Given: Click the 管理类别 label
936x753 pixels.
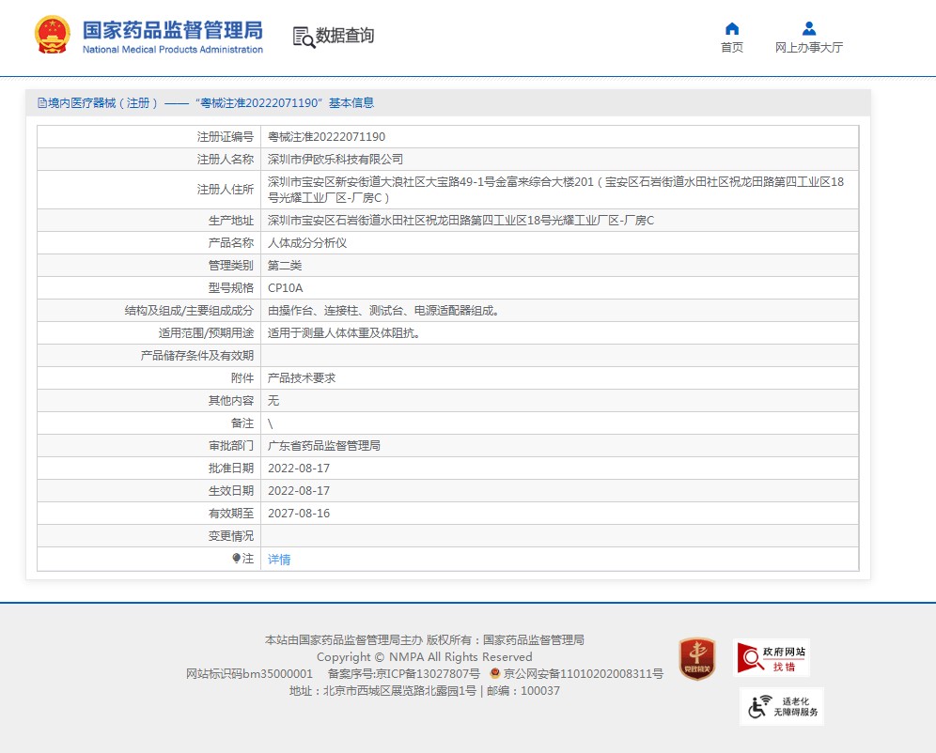Looking at the screenshot, I should click(230, 266).
